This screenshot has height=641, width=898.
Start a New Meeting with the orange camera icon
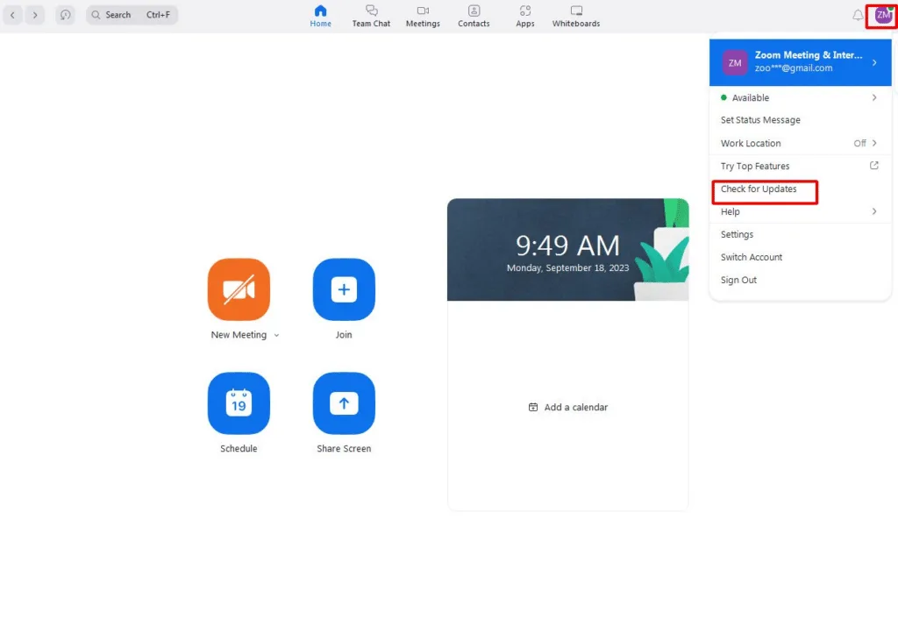pos(239,289)
